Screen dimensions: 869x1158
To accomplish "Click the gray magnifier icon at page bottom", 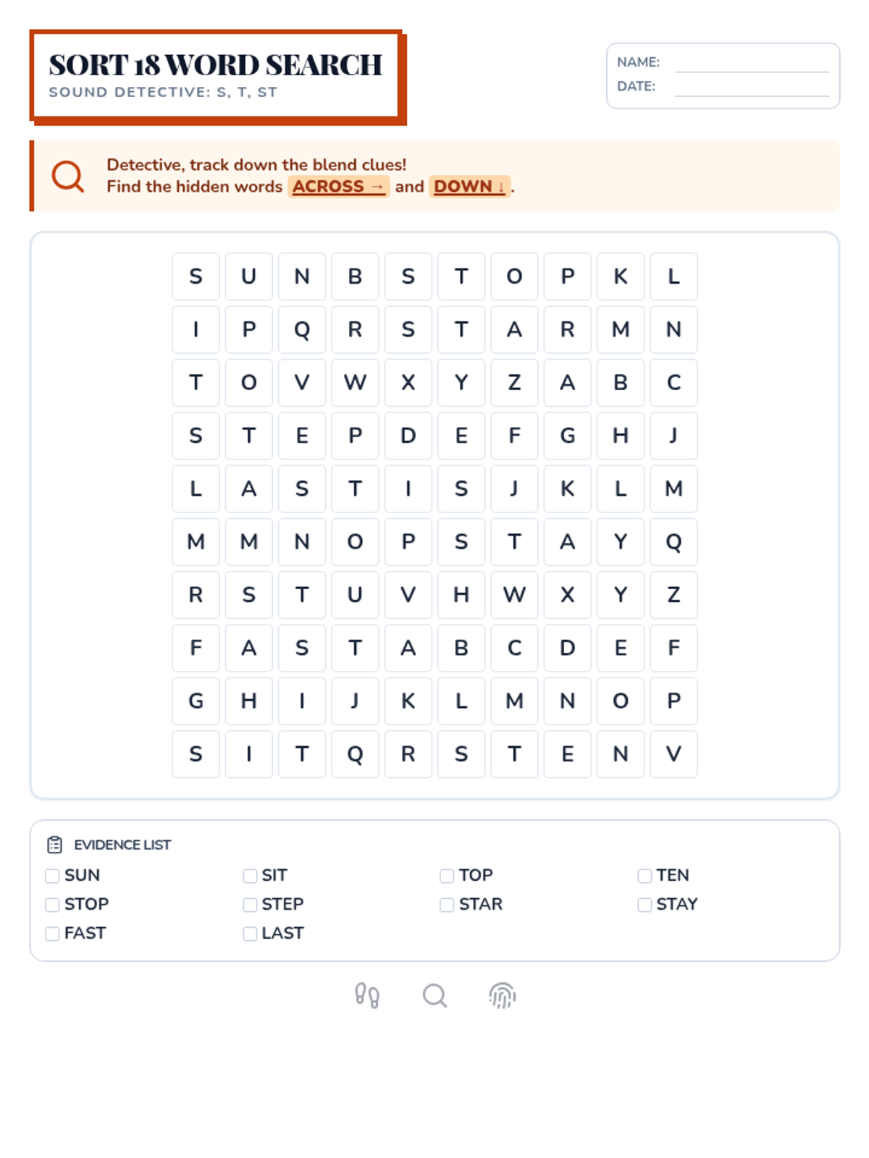I will [x=434, y=996].
